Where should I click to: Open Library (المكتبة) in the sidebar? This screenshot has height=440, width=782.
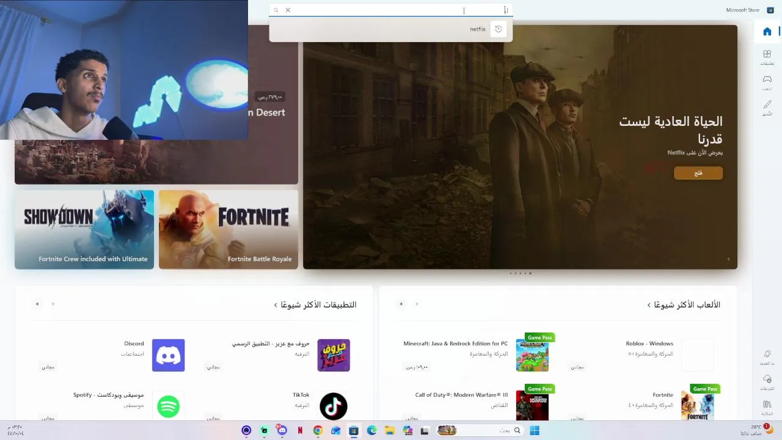767,408
